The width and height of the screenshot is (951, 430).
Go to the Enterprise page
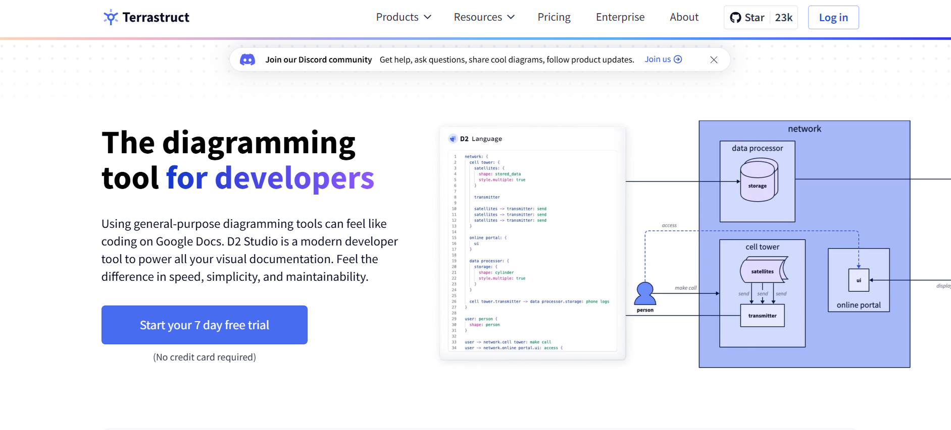point(620,17)
